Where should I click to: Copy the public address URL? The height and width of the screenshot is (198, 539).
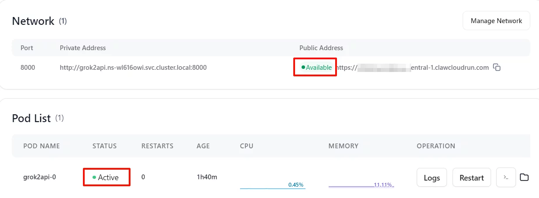tap(497, 68)
